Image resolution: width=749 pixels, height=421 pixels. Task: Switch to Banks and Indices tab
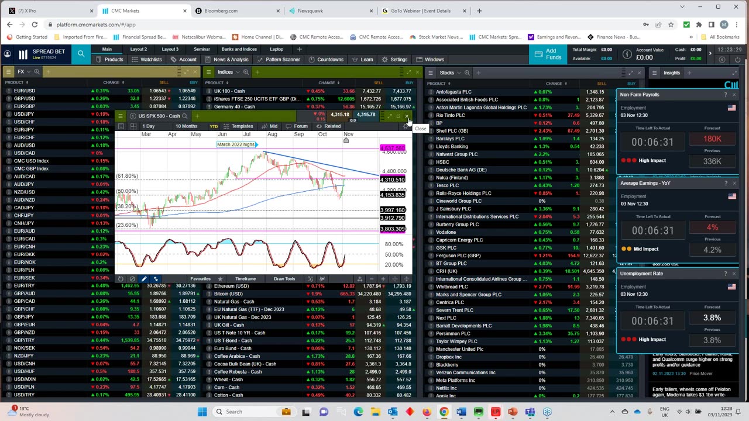click(239, 49)
